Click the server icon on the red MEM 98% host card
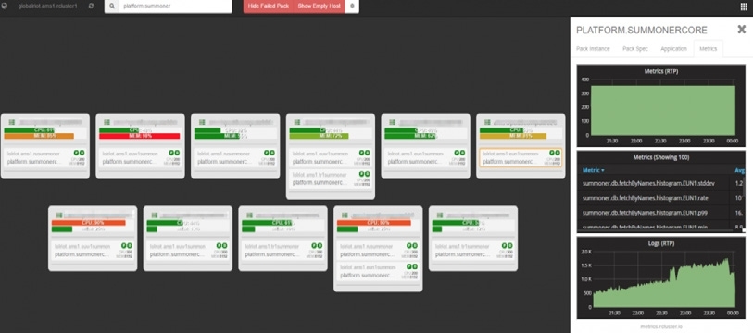 coord(107,122)
